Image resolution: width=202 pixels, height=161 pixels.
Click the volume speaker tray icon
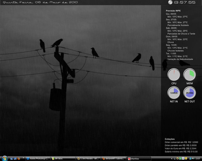point(194,158)
